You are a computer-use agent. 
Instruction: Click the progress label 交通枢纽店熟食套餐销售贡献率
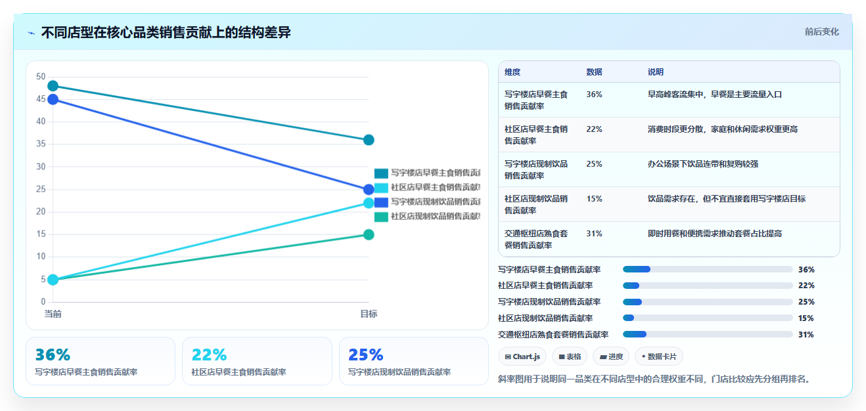(x=553, y=334)
